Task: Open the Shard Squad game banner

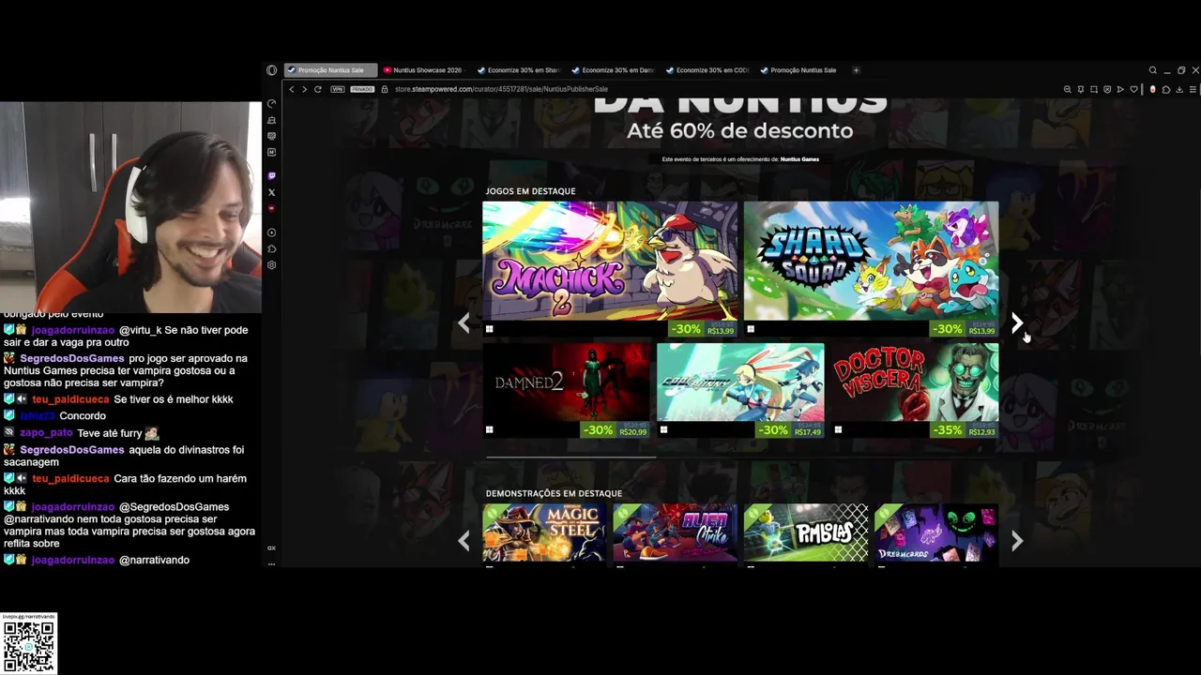Action: click(871, 261)
